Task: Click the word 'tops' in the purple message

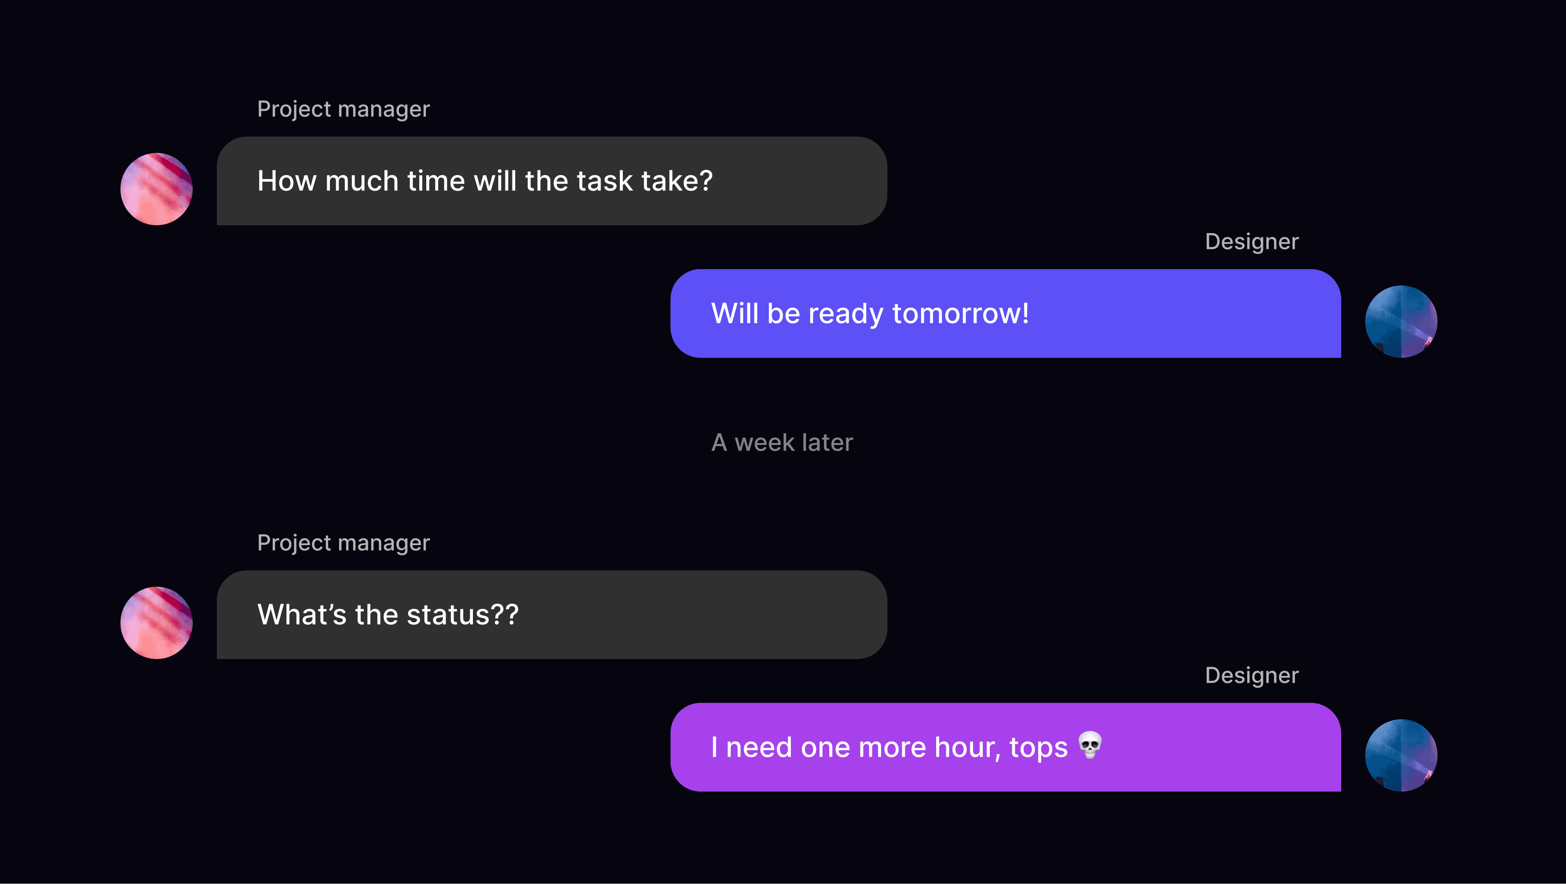Action: pos(1038,747)
